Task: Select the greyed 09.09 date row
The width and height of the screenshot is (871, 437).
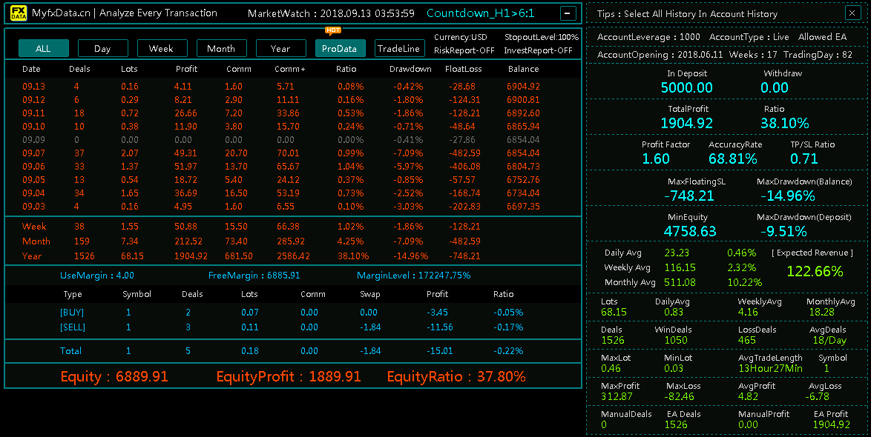Action: point(293,140)
